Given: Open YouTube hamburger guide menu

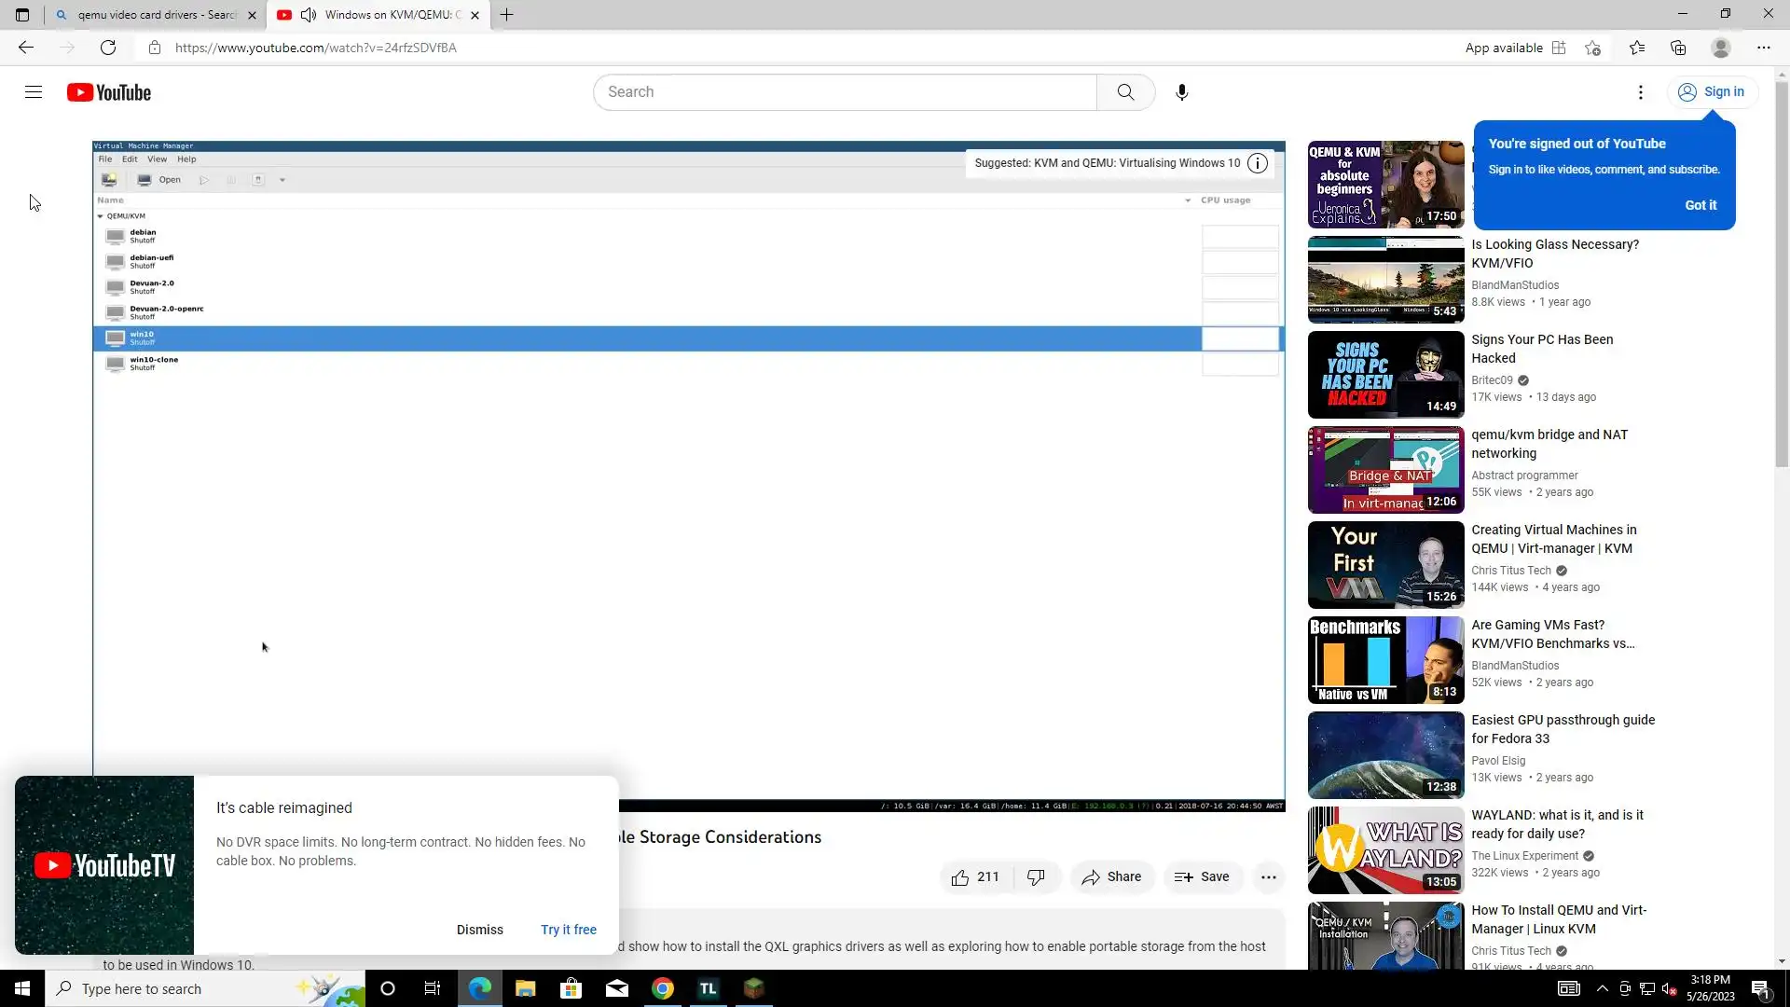Looking at the screenshot, I should click(x=34, y=92).
